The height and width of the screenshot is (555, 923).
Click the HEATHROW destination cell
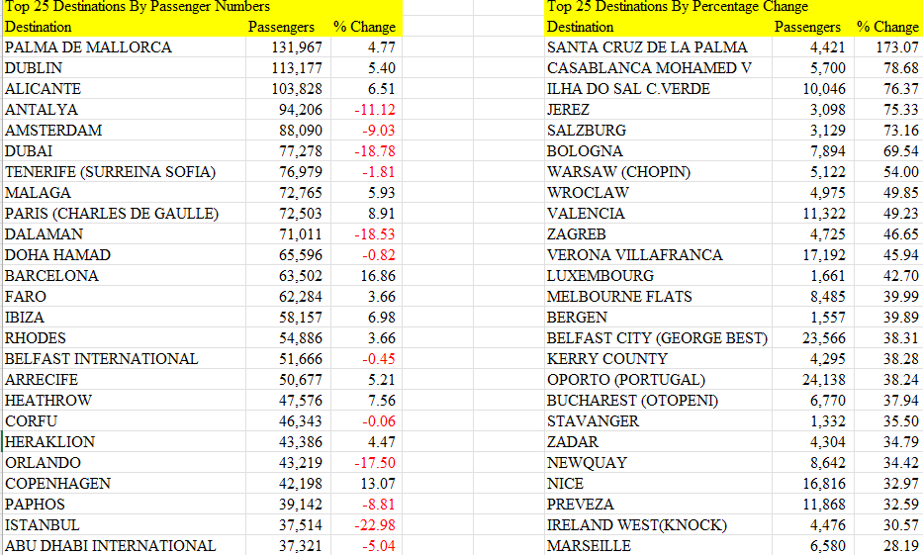coord(124,401)
